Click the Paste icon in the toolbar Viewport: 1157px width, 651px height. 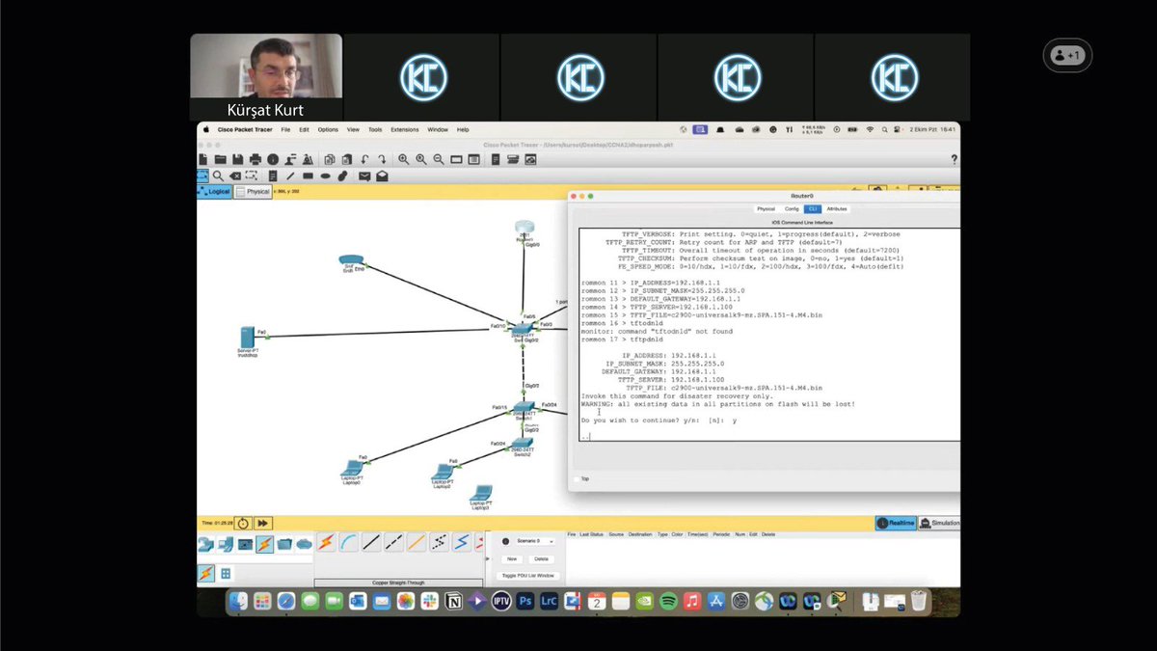346,159
